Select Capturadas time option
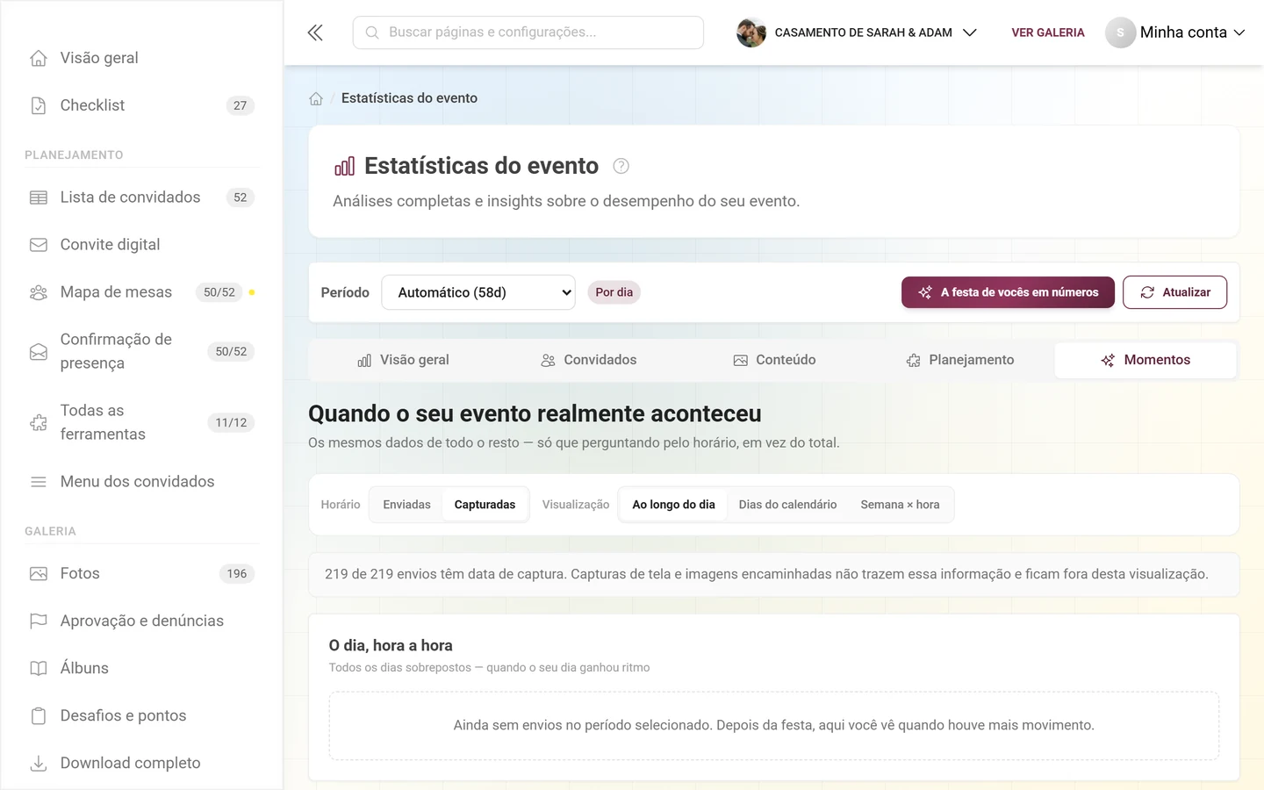This screenshot has height=790, width=1264. click(x=485, y=505)
